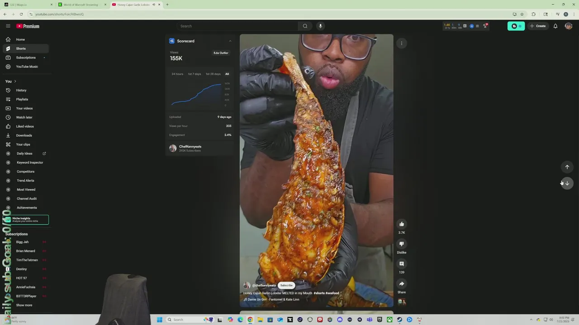Switch to World of Warcraft Streaming tab

[81, 5]
